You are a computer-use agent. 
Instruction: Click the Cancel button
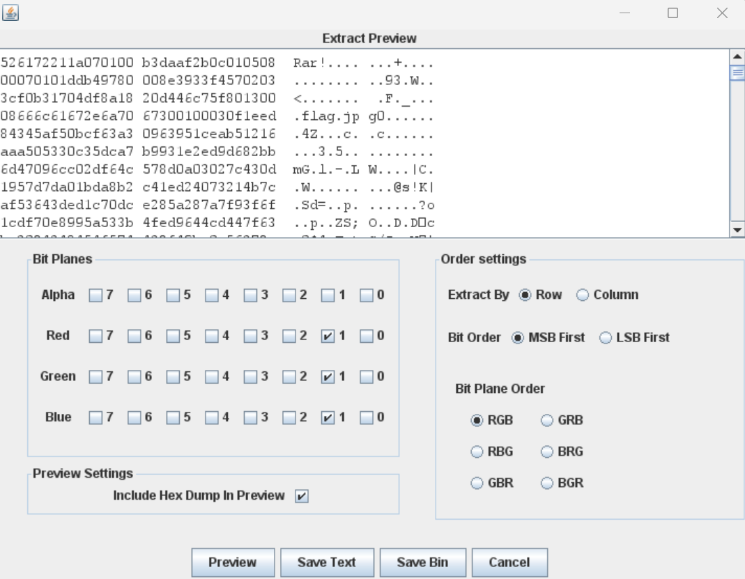(x=509, y=562)
